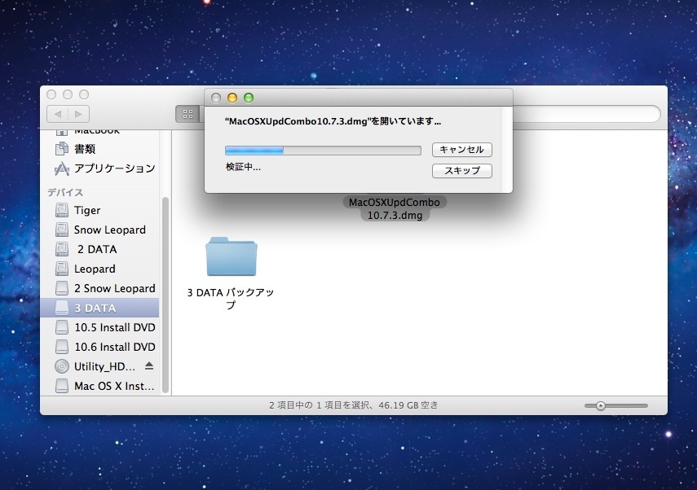Select 10.6 Install DVD in the sidebar
Viewport: 697px width, 490px height.
click(99, 347)
